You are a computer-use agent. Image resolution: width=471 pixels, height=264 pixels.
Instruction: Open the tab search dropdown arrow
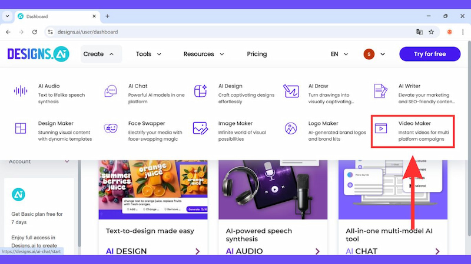(7, 16)
